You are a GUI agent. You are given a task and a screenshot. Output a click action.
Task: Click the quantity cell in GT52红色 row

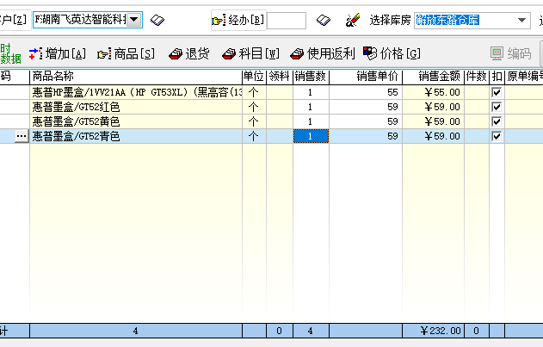point(311,107)
